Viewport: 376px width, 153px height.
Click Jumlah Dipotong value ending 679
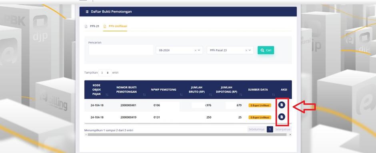click(x=239, y=105)
